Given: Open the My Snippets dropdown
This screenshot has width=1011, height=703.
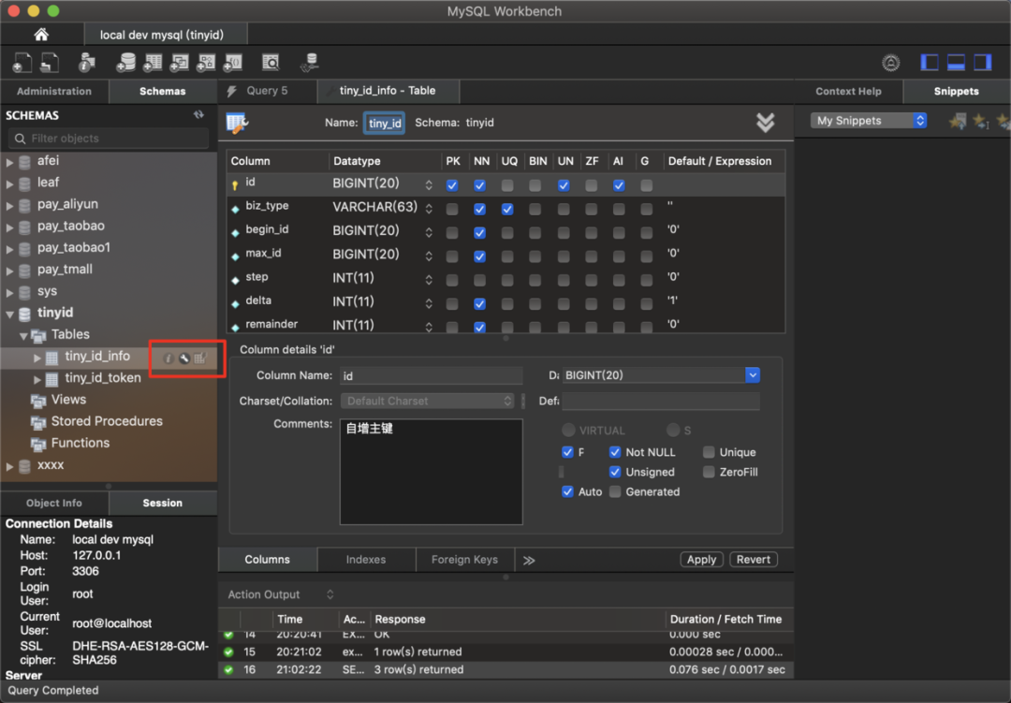Looking at the screenshot, I should [x=868, y=121].
